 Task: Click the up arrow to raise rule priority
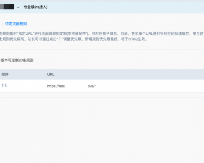click(2, 85)
